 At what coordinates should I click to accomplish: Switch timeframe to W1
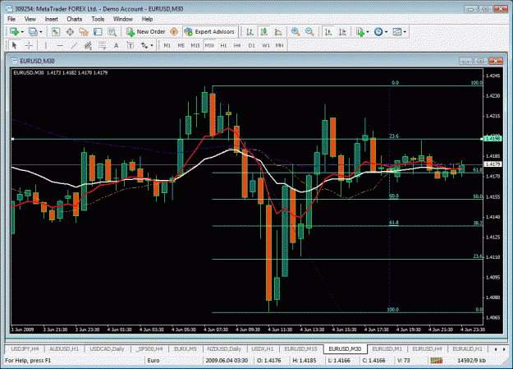(266, 45)
